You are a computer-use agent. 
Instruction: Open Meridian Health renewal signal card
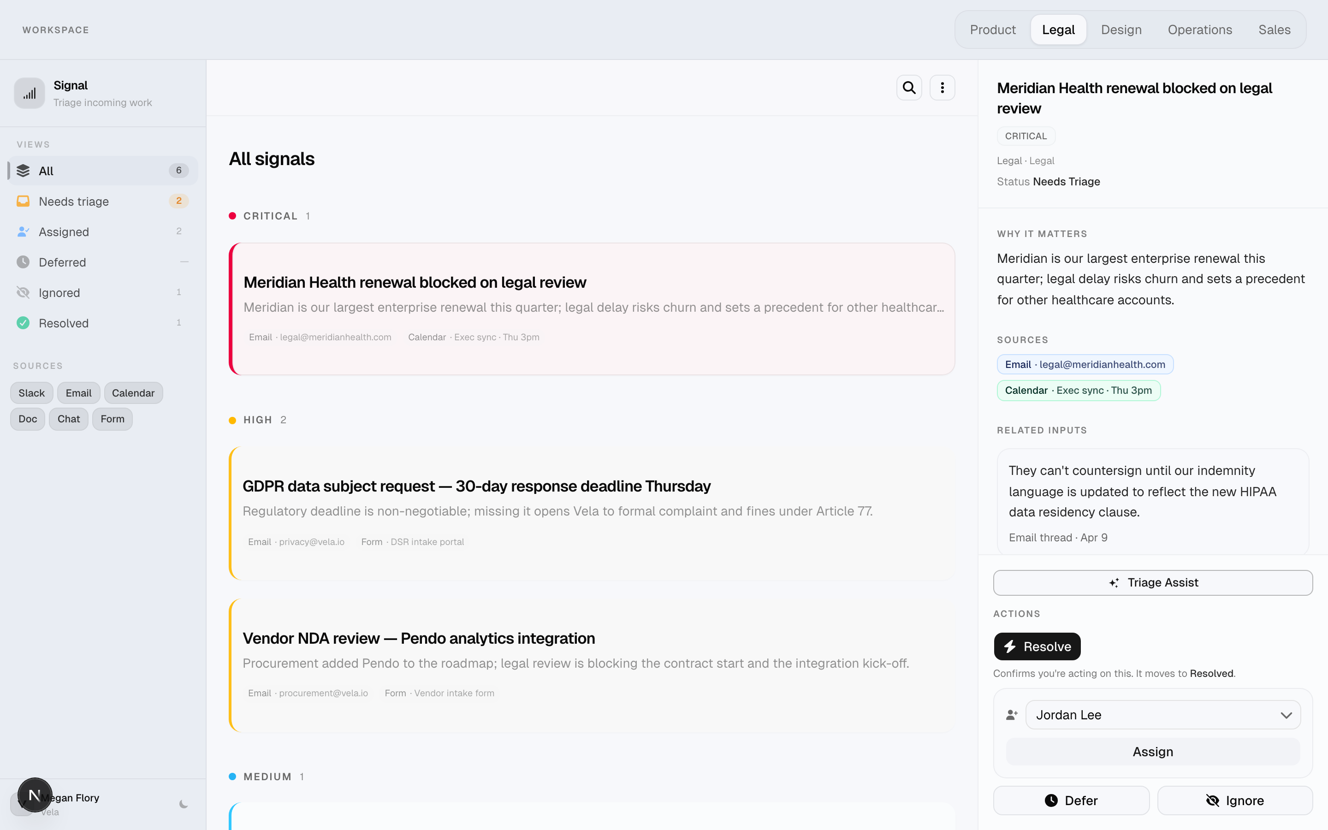pyautogui.click(x=592, y=309)
